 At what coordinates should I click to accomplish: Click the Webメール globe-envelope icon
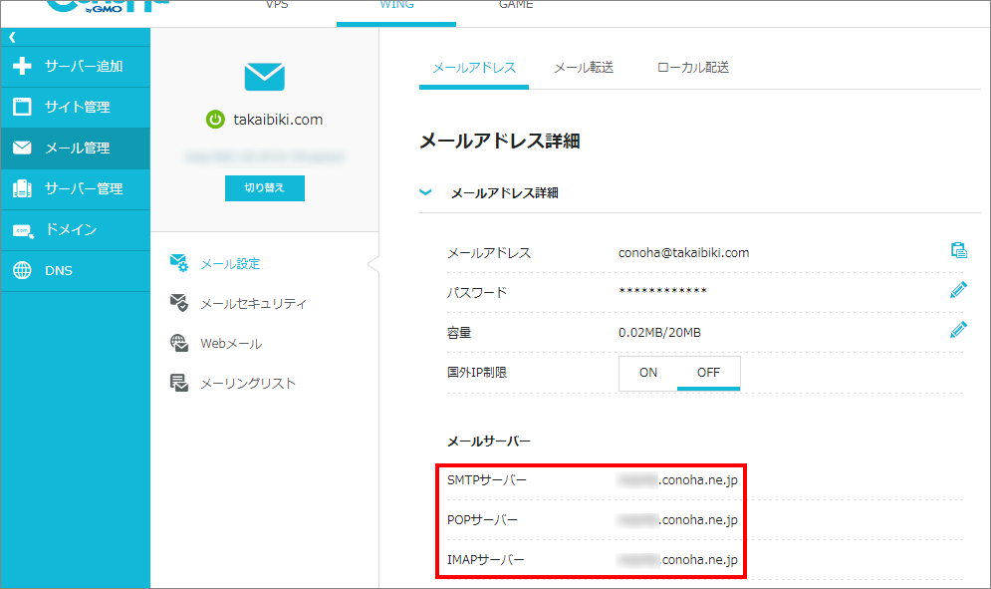(x=179, y=343)
